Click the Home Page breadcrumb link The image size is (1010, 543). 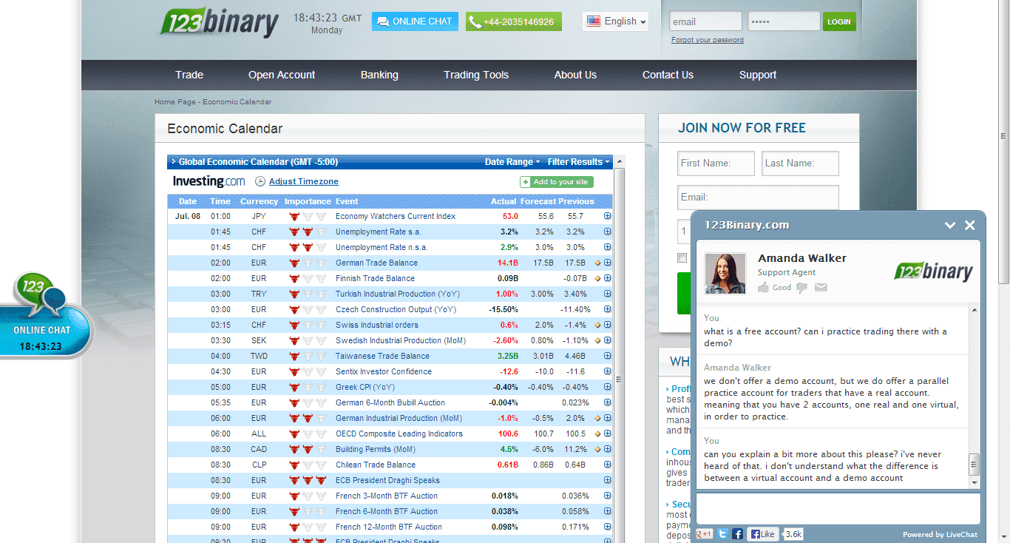coord(175,102)
